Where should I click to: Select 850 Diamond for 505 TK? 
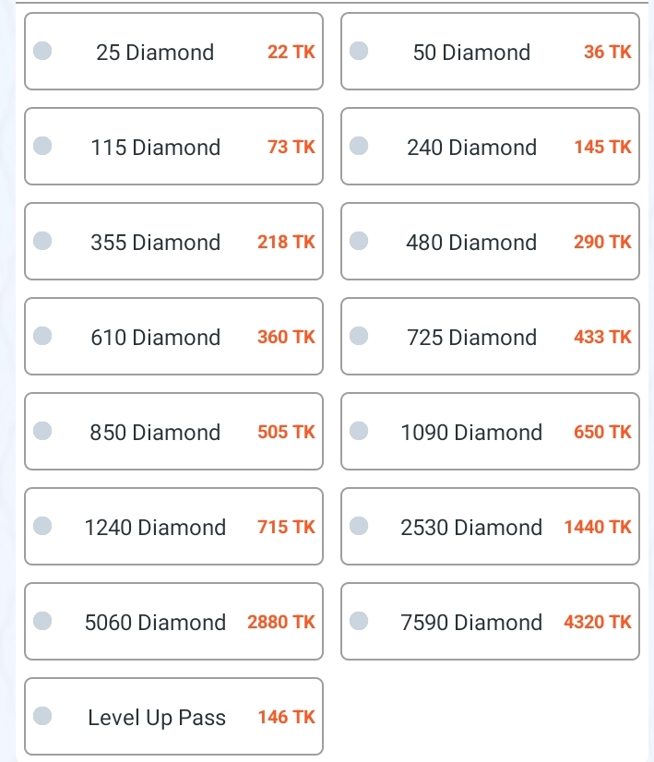click(173, 431)
